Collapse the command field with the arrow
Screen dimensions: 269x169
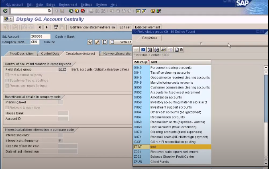pos(57,11)
